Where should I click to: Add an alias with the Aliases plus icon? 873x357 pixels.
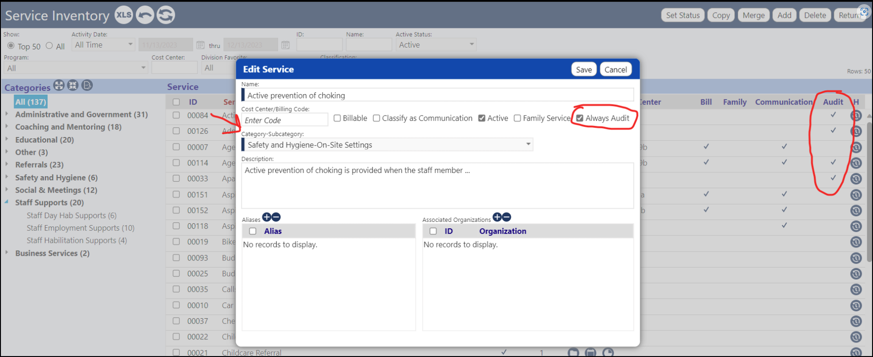pos(266,217)
